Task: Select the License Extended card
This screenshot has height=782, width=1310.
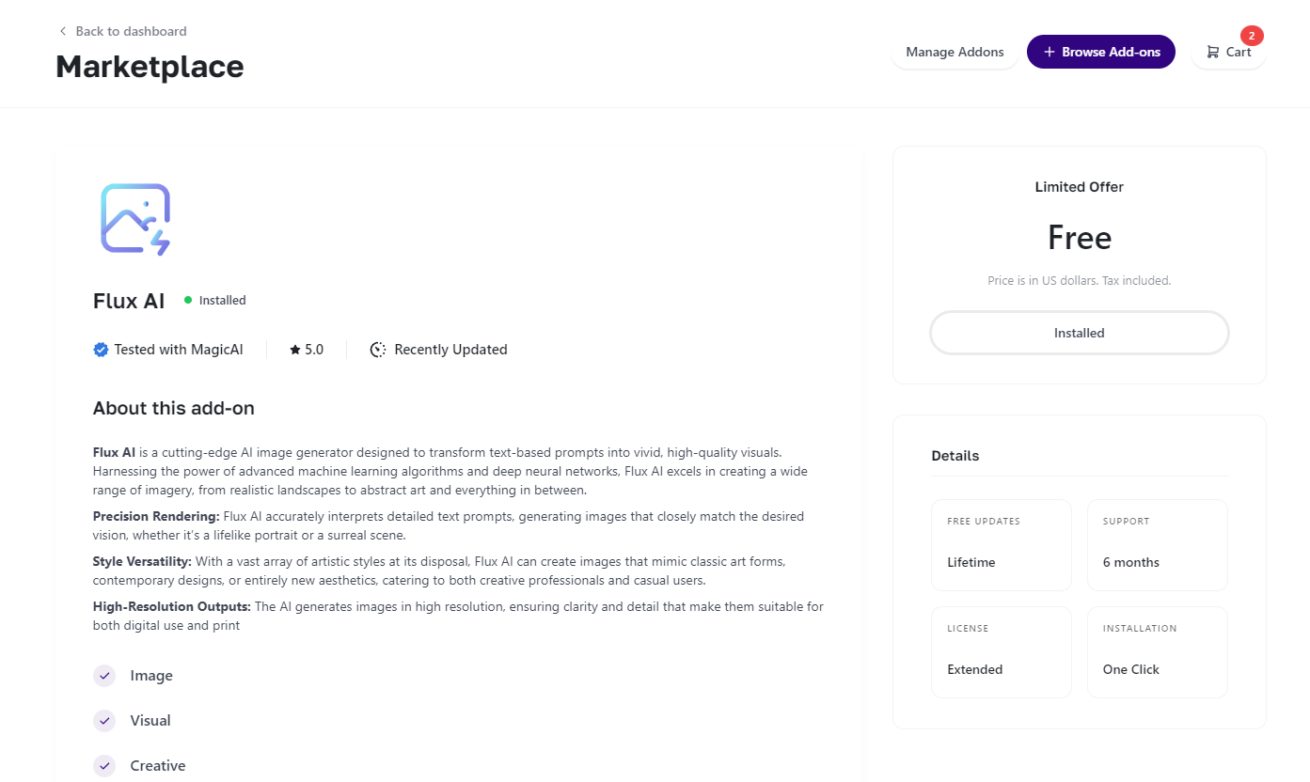Action: click(1002, 652)
